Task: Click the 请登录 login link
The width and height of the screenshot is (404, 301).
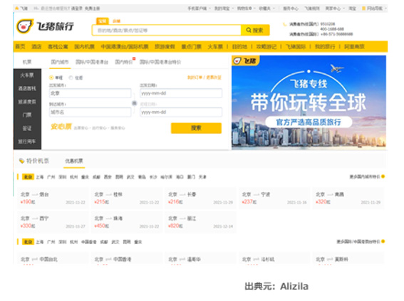Action: [x=77, y=9]
